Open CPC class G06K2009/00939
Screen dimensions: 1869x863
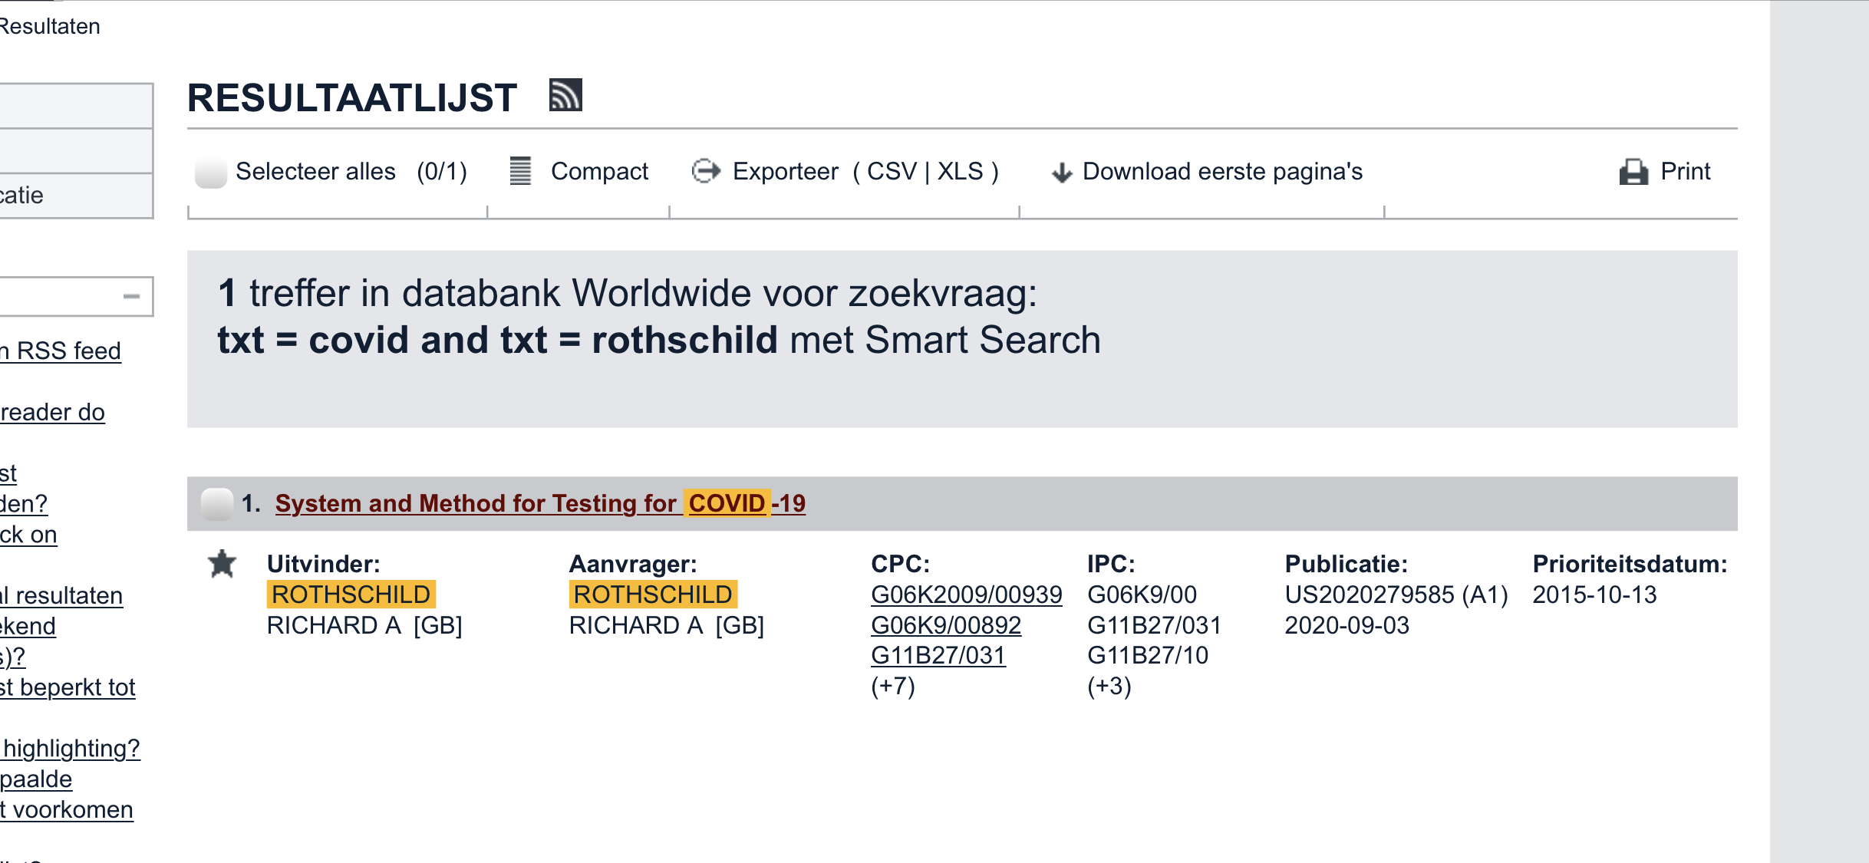(966, 595)
